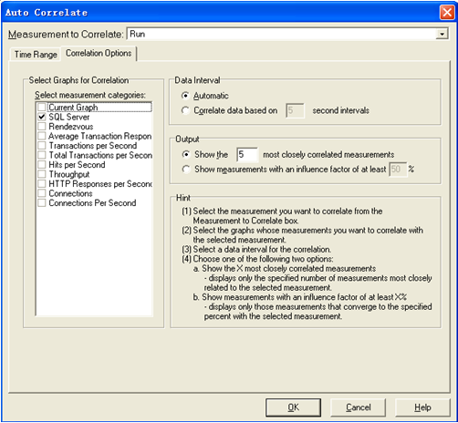
Task: Select Total Transactions per Second checkbox
Action: pos(42,155)
